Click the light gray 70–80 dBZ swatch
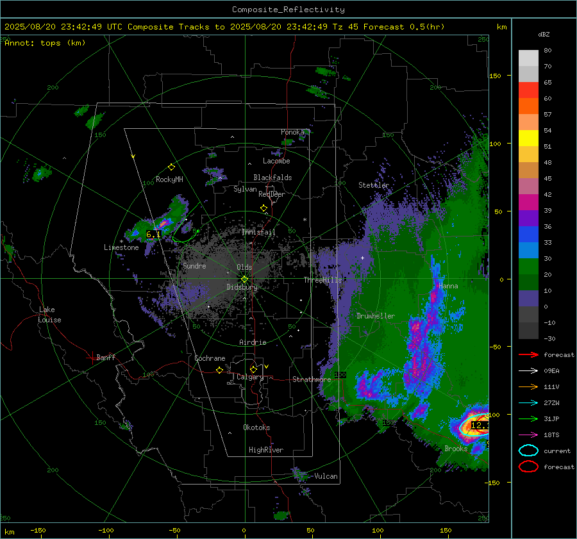The image size is (577, 539). (x=528, y=58)
